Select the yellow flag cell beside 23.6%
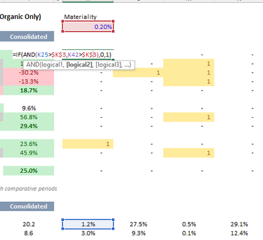Image resolution: width=263 pixels, height=240 pixels. (88, 144)
